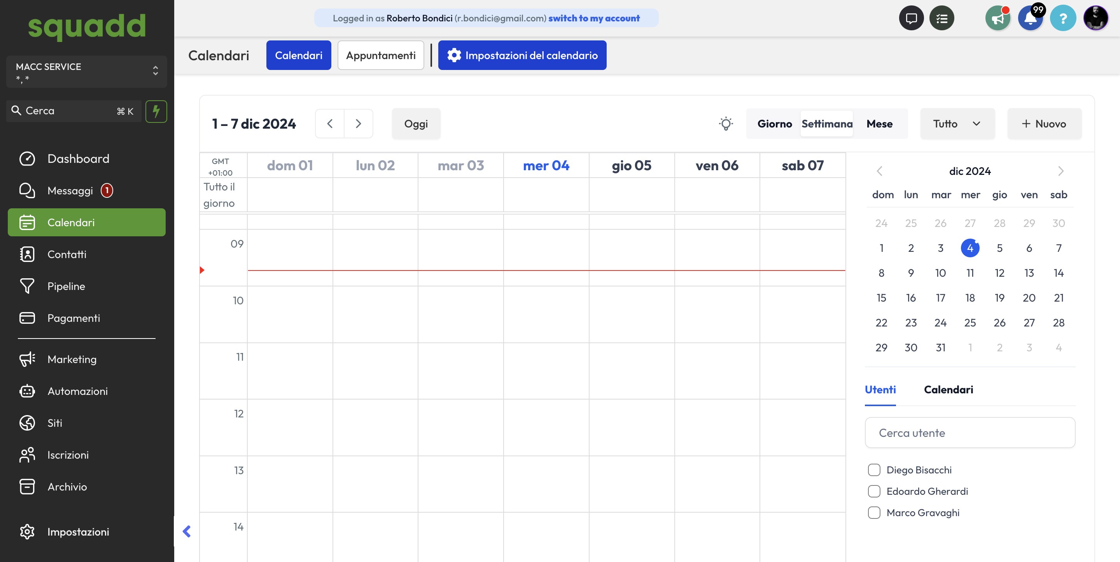Open the task checklist icon in header

(x=941, y=18)
